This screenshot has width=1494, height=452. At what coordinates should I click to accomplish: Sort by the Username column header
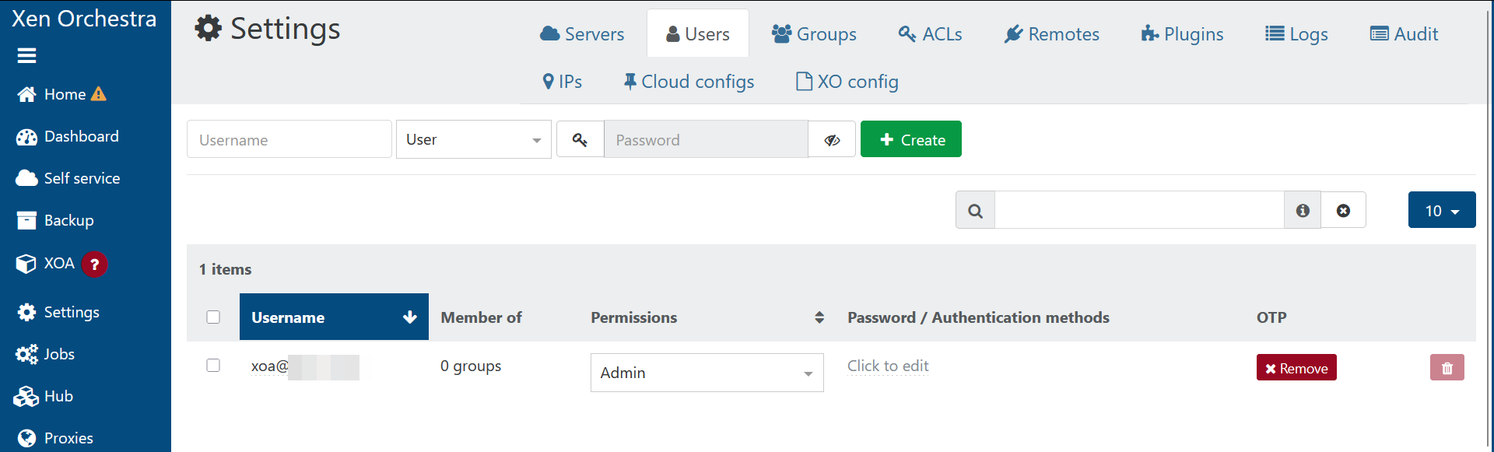click(334, 317)
